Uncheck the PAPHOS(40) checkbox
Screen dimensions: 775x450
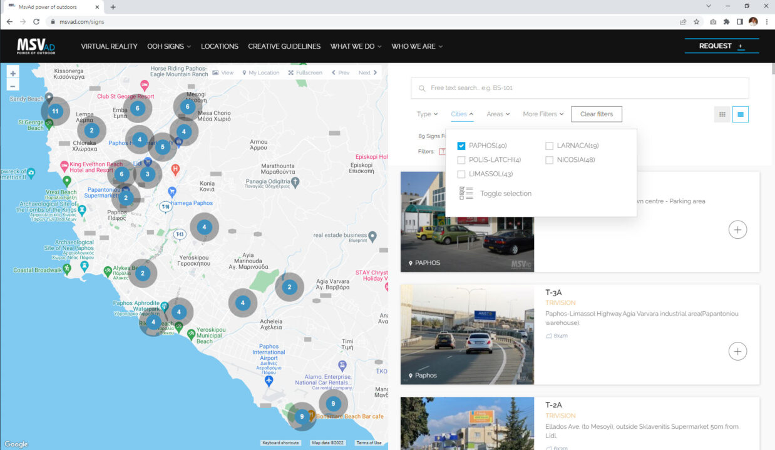(461, 146)
